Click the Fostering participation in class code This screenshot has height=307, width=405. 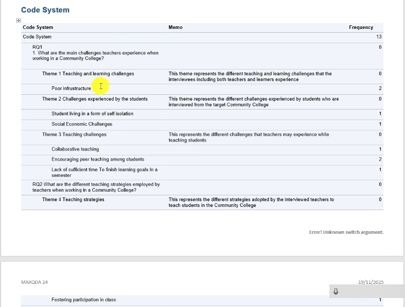(84, 300)
